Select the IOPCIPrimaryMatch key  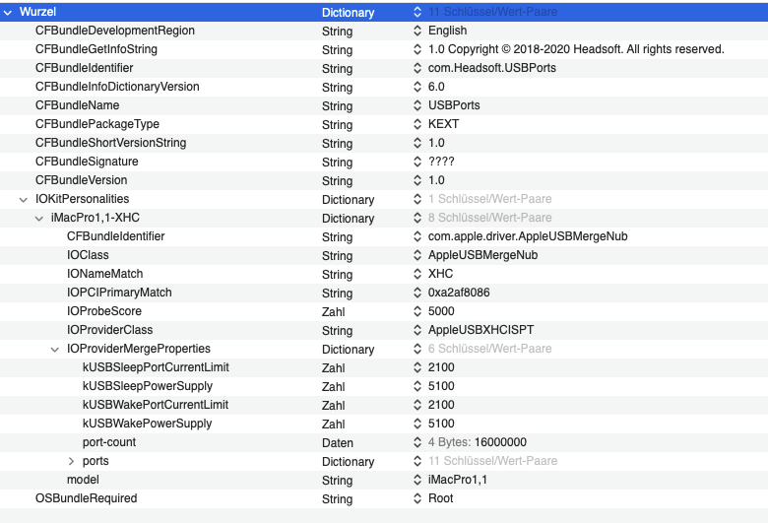point(119,293)
